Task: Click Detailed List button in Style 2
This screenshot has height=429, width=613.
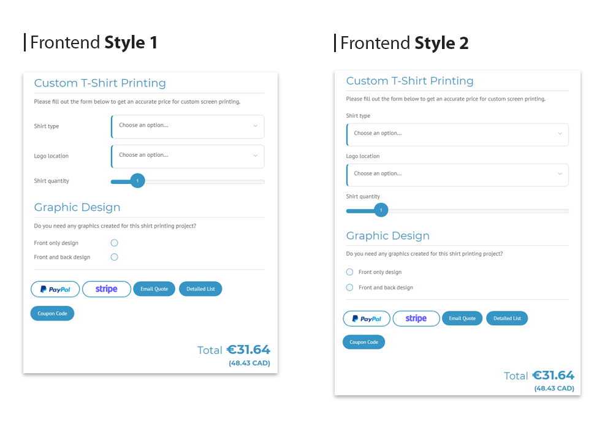Action: pyautogui.click(x=507, y=318)
